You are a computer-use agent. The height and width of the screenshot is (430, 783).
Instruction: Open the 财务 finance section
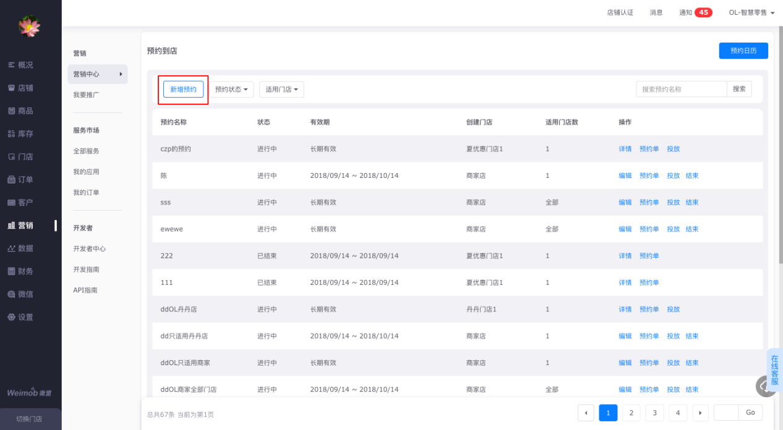point(21,271)
